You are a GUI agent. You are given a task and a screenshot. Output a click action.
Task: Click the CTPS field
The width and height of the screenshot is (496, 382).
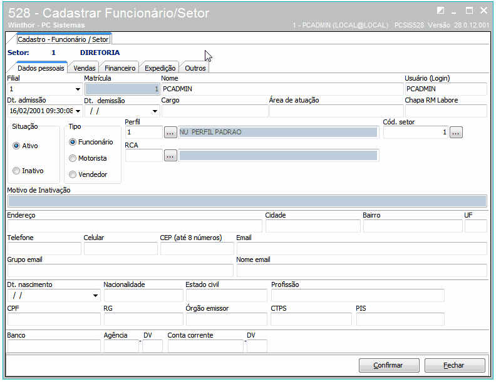coord(311,319)
